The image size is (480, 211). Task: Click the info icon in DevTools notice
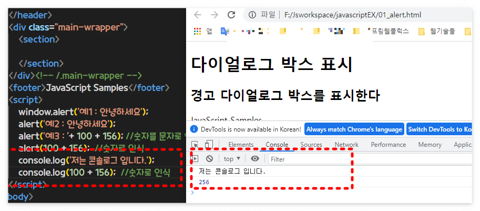click(x=194, y=129)
